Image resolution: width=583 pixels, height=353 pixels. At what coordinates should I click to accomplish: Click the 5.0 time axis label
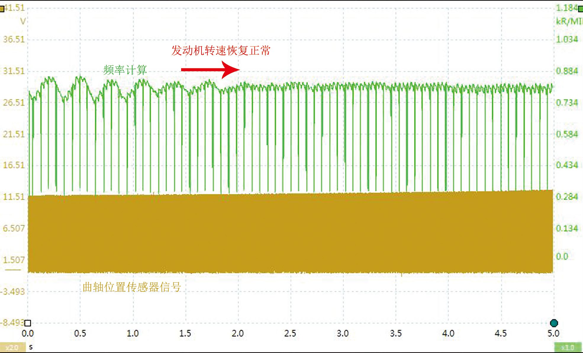(x=553, y=333)
